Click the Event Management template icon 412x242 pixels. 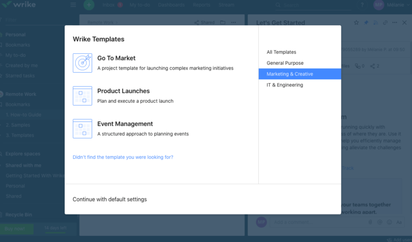pos(82,129)
